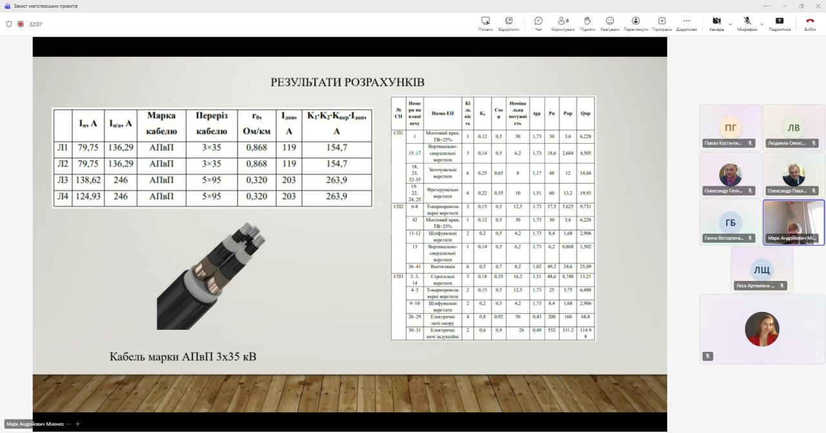The image size is (826, 433).
Task: Unmute the Мікрофон microphone
Action: click(x=747, y=24)
